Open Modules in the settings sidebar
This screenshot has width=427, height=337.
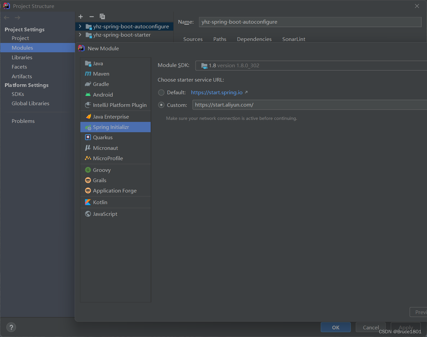tap(38, 48)
